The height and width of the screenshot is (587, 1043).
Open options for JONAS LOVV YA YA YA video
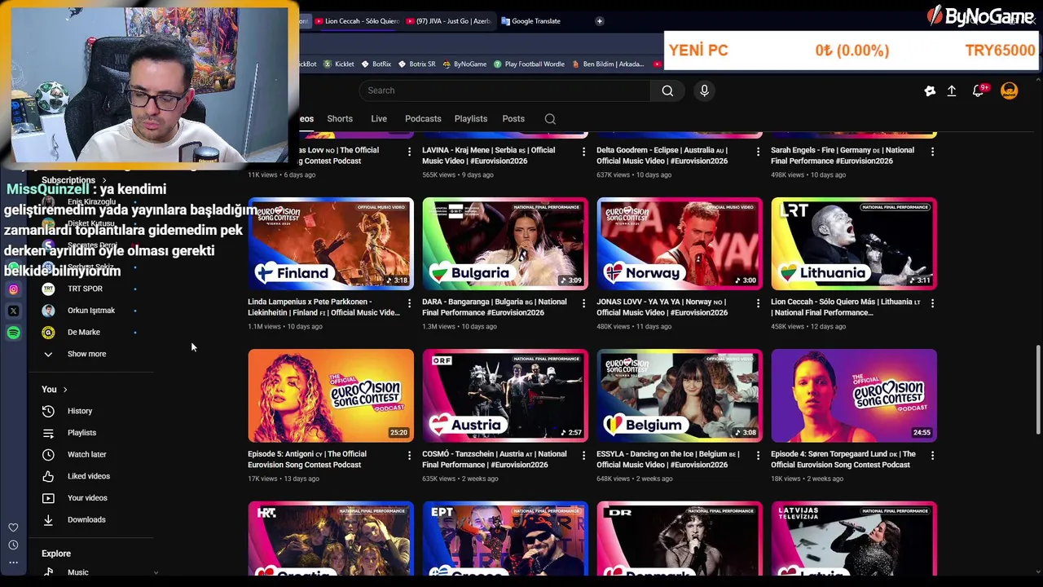click(758, 303)
